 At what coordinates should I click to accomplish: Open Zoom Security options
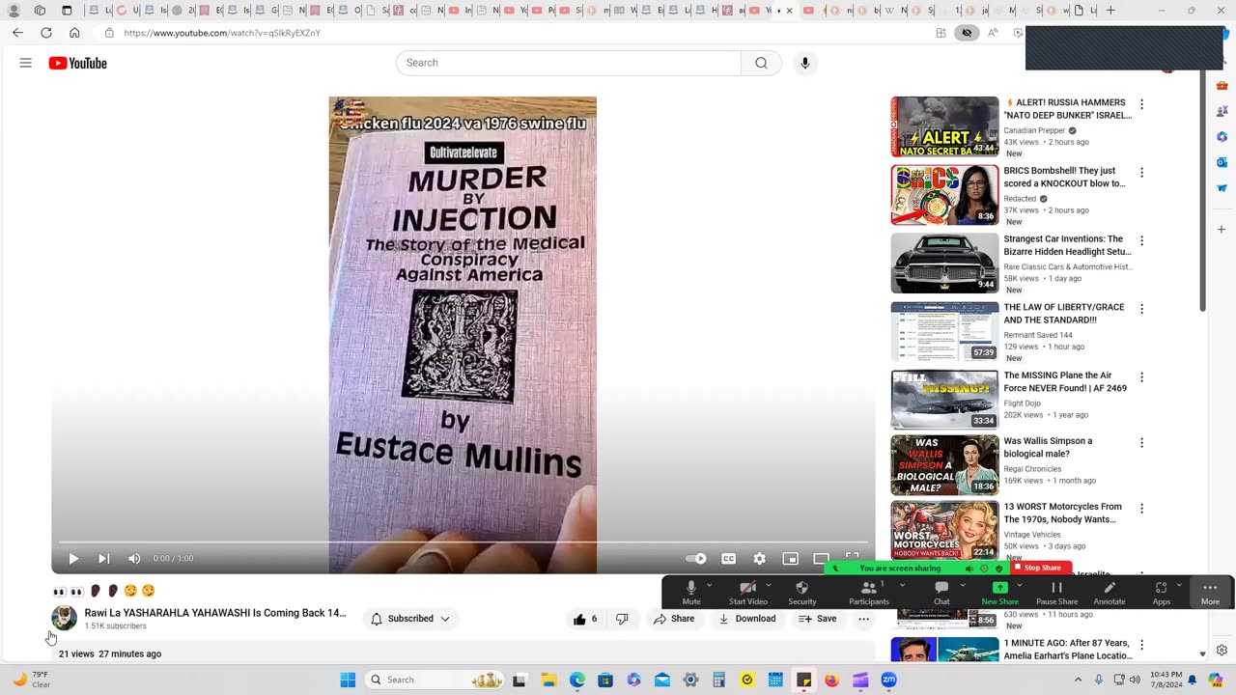pos(801,592)
